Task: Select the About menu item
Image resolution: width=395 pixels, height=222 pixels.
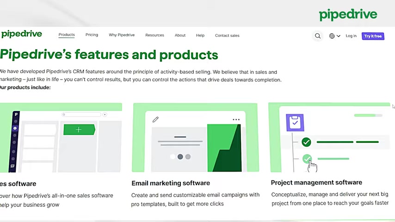Action: (x=180, y=35)
